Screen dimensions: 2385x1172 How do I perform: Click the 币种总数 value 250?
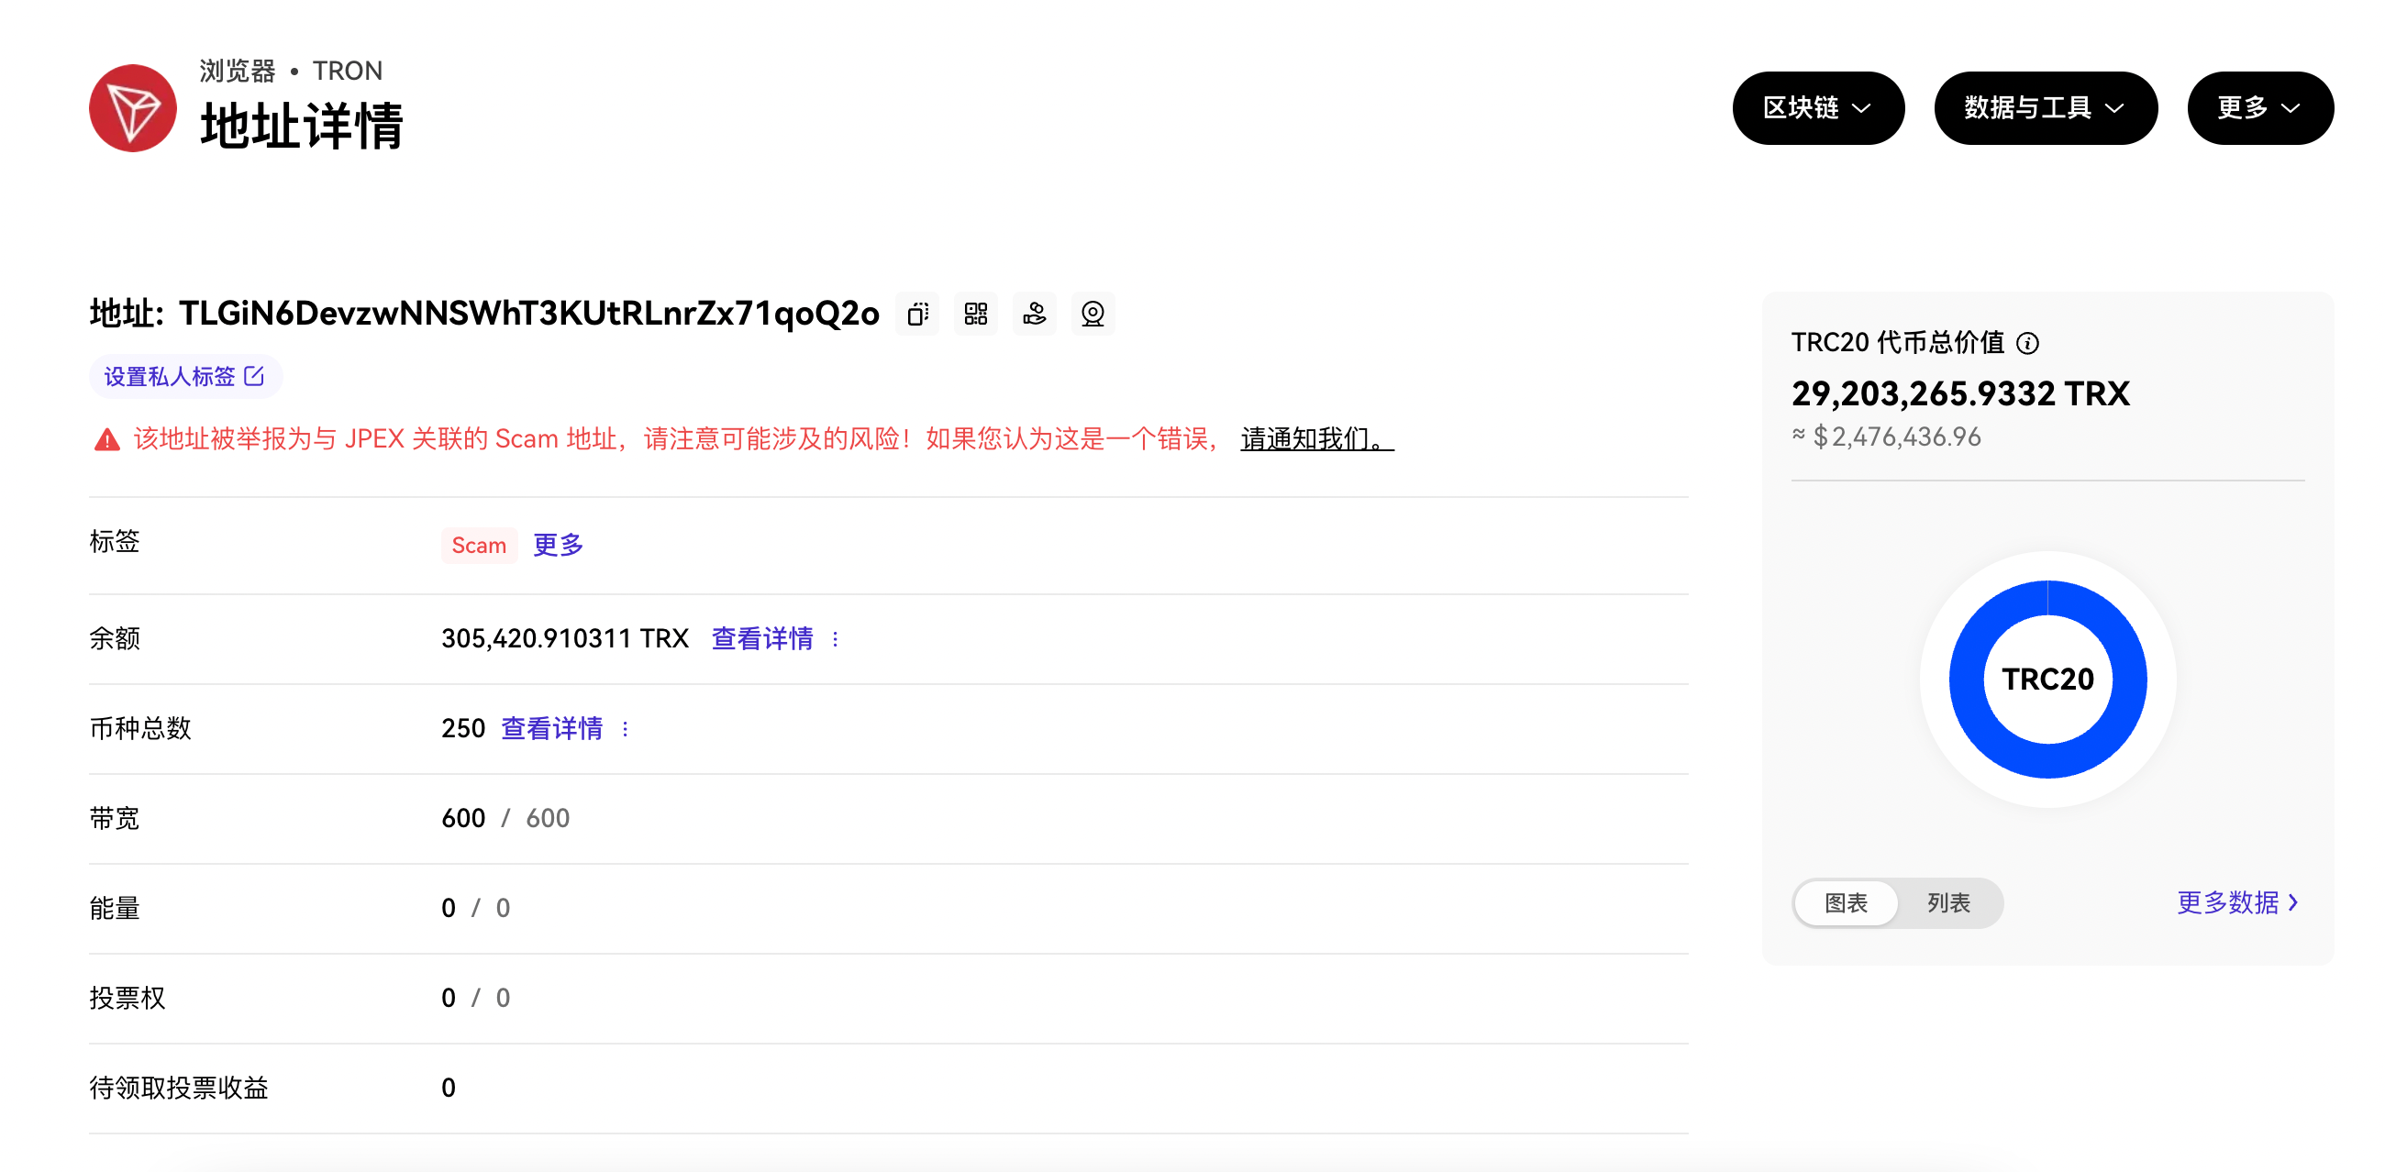[x=463, y=728]
